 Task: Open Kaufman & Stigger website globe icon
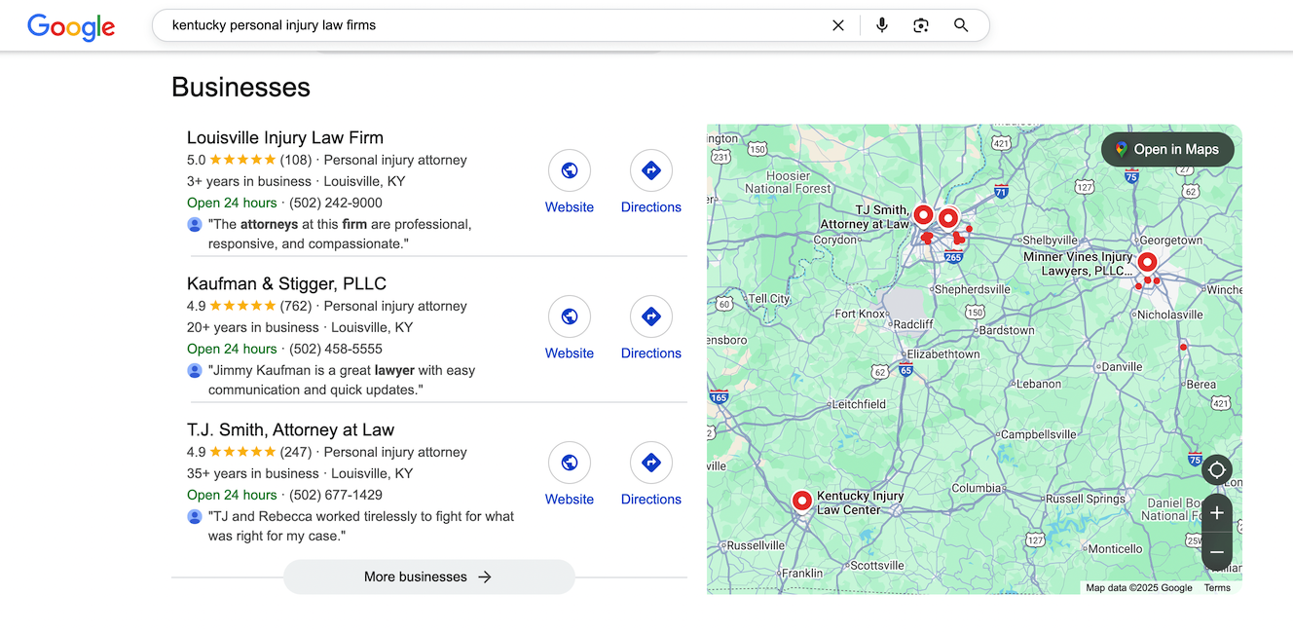570,316
